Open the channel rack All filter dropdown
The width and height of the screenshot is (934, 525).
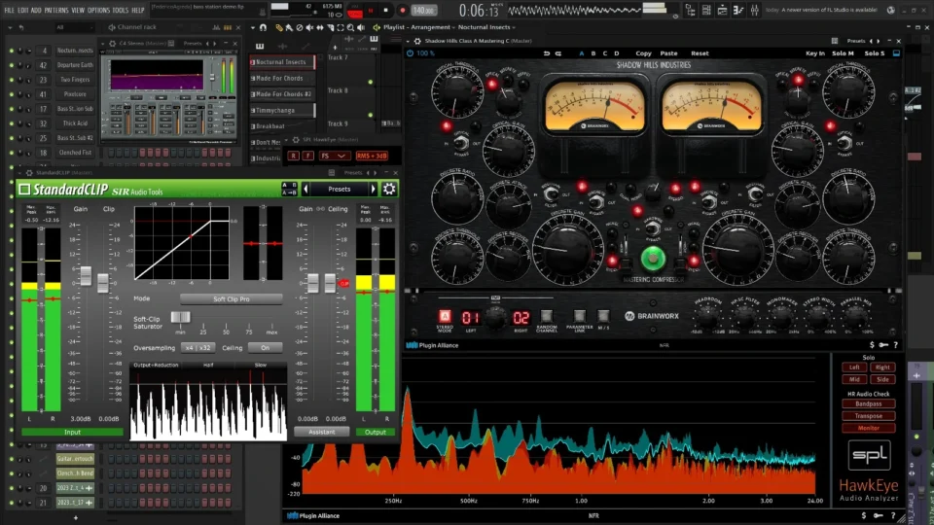[x=73, y=27]
